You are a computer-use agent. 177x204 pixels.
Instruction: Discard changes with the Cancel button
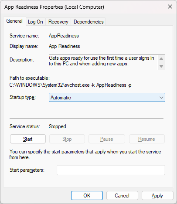[x=122, y=196]
